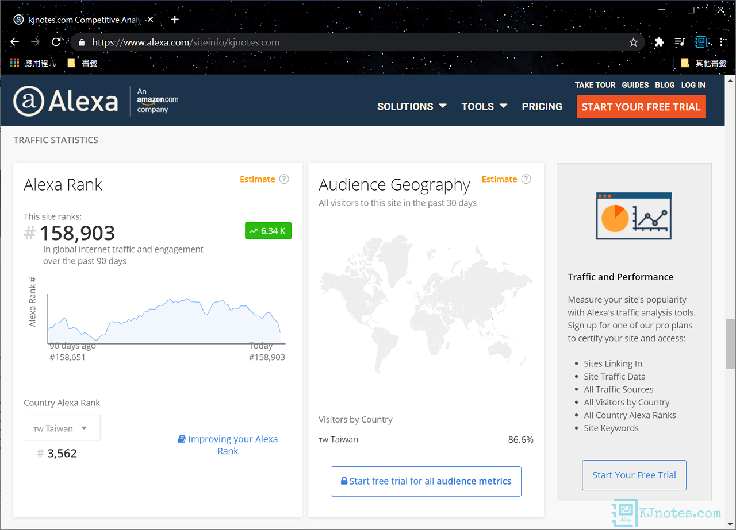Image resolution: width=736 pixels, height=530 pixels.
Task: Go back with the browser back arrow
Action: [x=15, y=42]
